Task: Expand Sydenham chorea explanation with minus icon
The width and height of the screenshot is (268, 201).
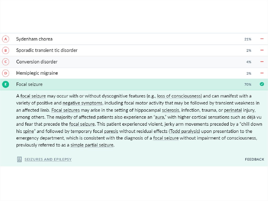Action: click(262, 39)
